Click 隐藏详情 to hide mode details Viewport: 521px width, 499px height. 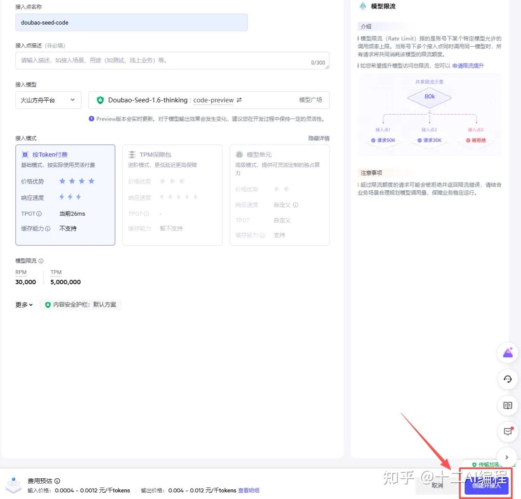pos(319,138)
